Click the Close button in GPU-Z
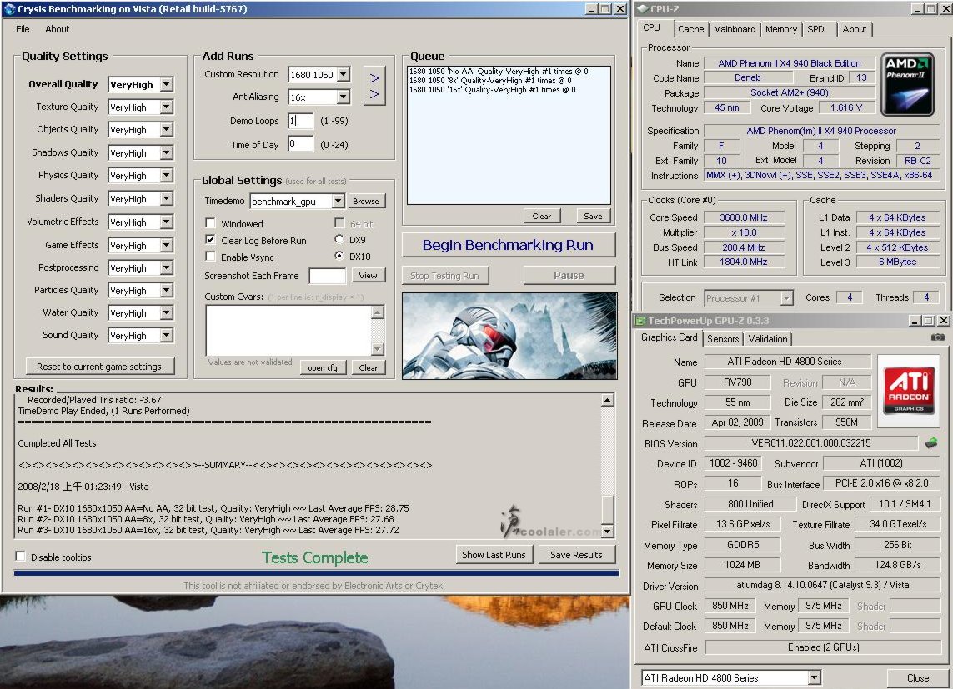This screenshot has width=953, height=689. click(918, 677)
